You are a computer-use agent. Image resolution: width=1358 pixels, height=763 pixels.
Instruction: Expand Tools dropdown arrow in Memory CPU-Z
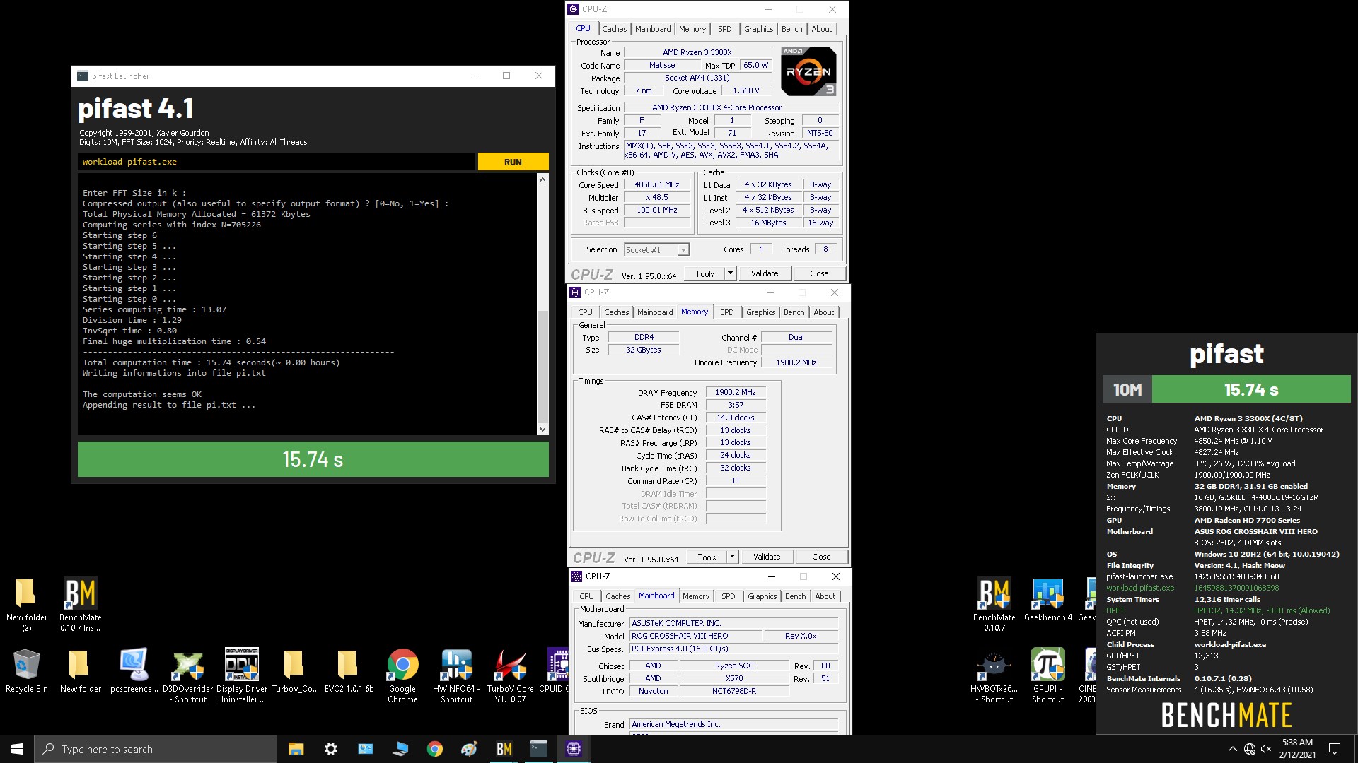(x=732, y=557)
